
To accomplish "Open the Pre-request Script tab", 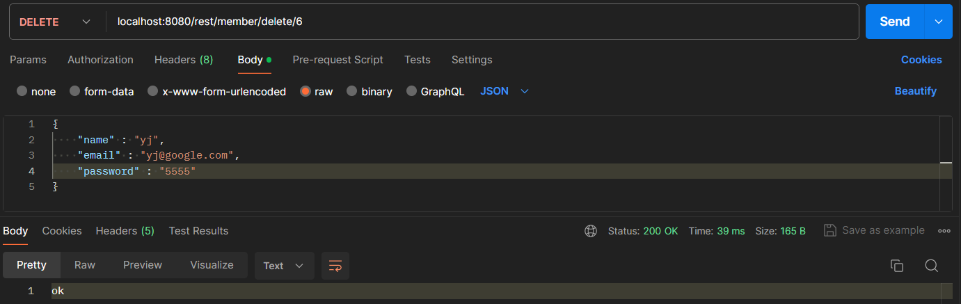I will (337, 60).
